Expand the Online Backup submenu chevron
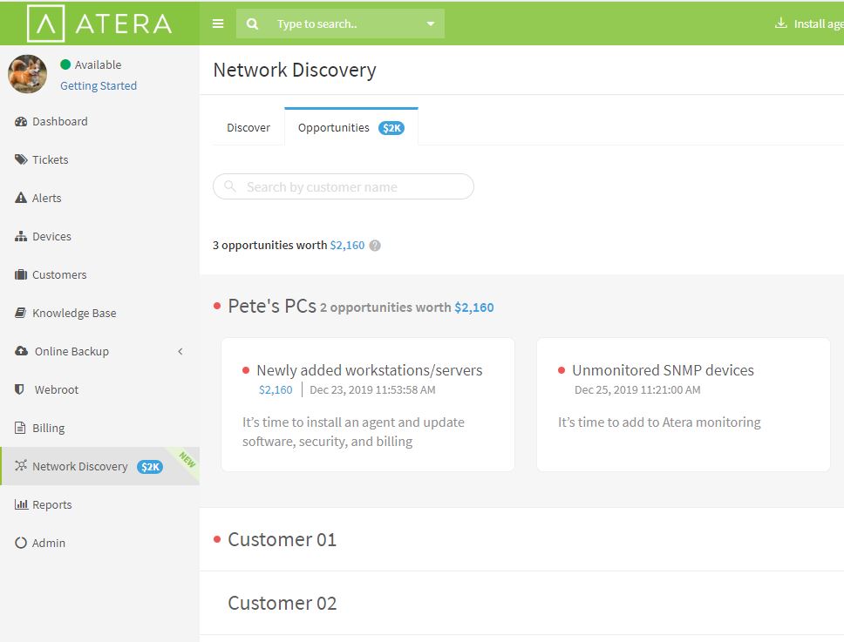Image resolution: width=844 pixels, height=642 pixels. pos(180,352)
